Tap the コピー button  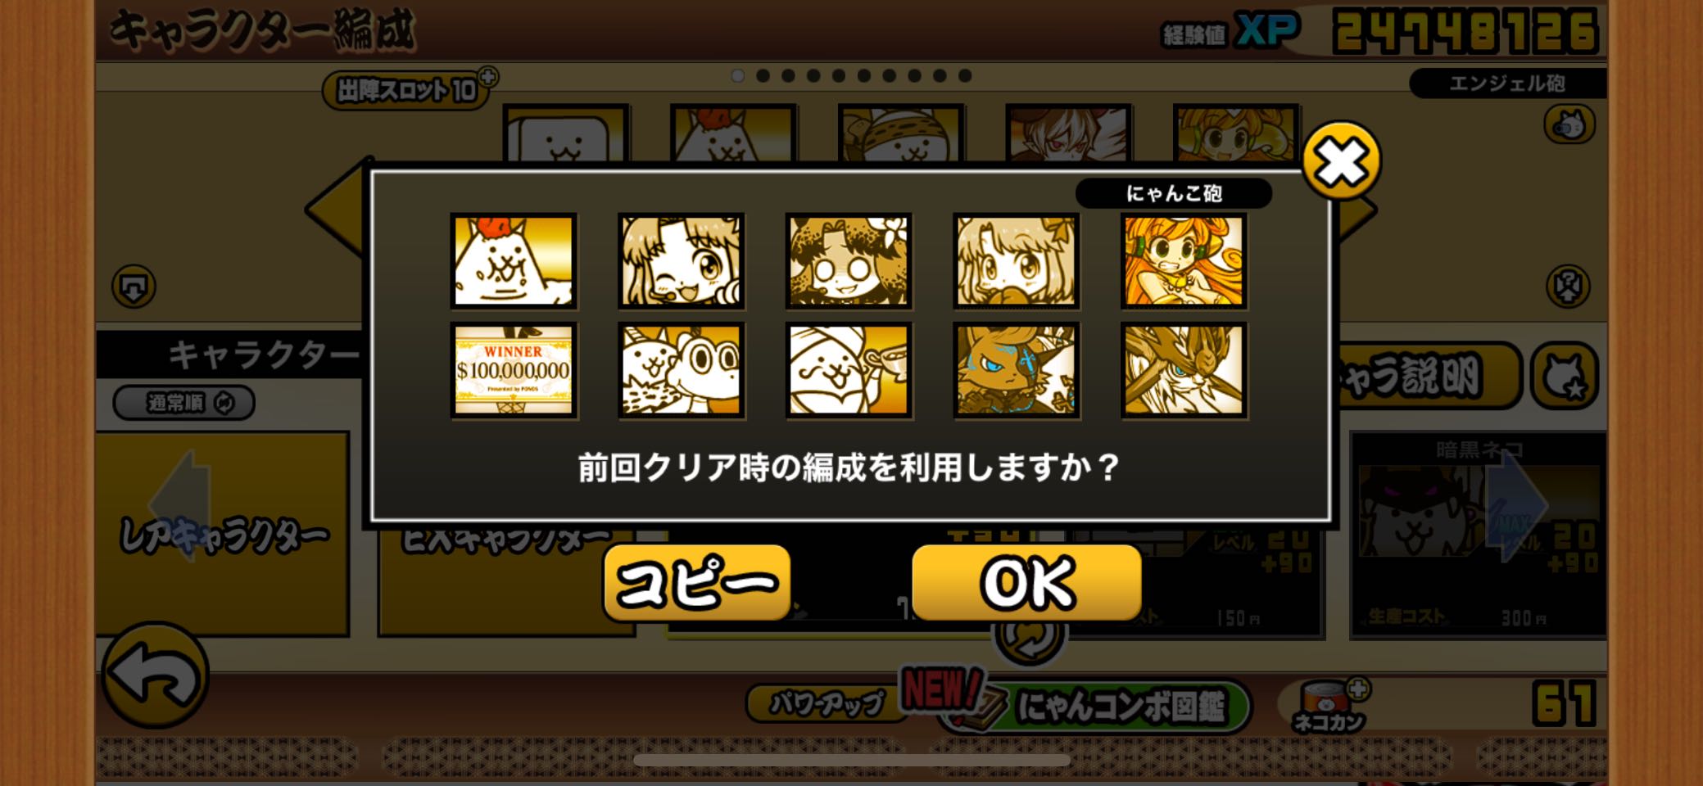[x=696, y=582]
